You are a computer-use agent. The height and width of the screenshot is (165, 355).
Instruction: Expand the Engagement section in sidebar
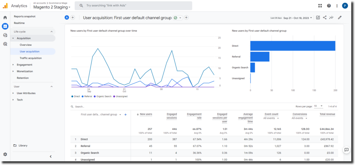(24, 64)
